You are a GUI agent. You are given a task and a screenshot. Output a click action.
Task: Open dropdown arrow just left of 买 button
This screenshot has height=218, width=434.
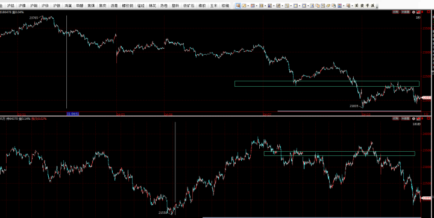coord(352,6)
